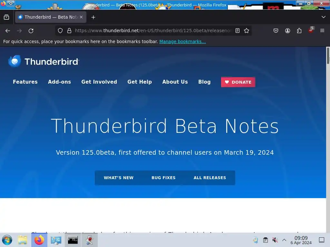The width and height of the screenshot is (330, 247).
Task: Toggle reader view icon in address bar
Action: (238, 31)
